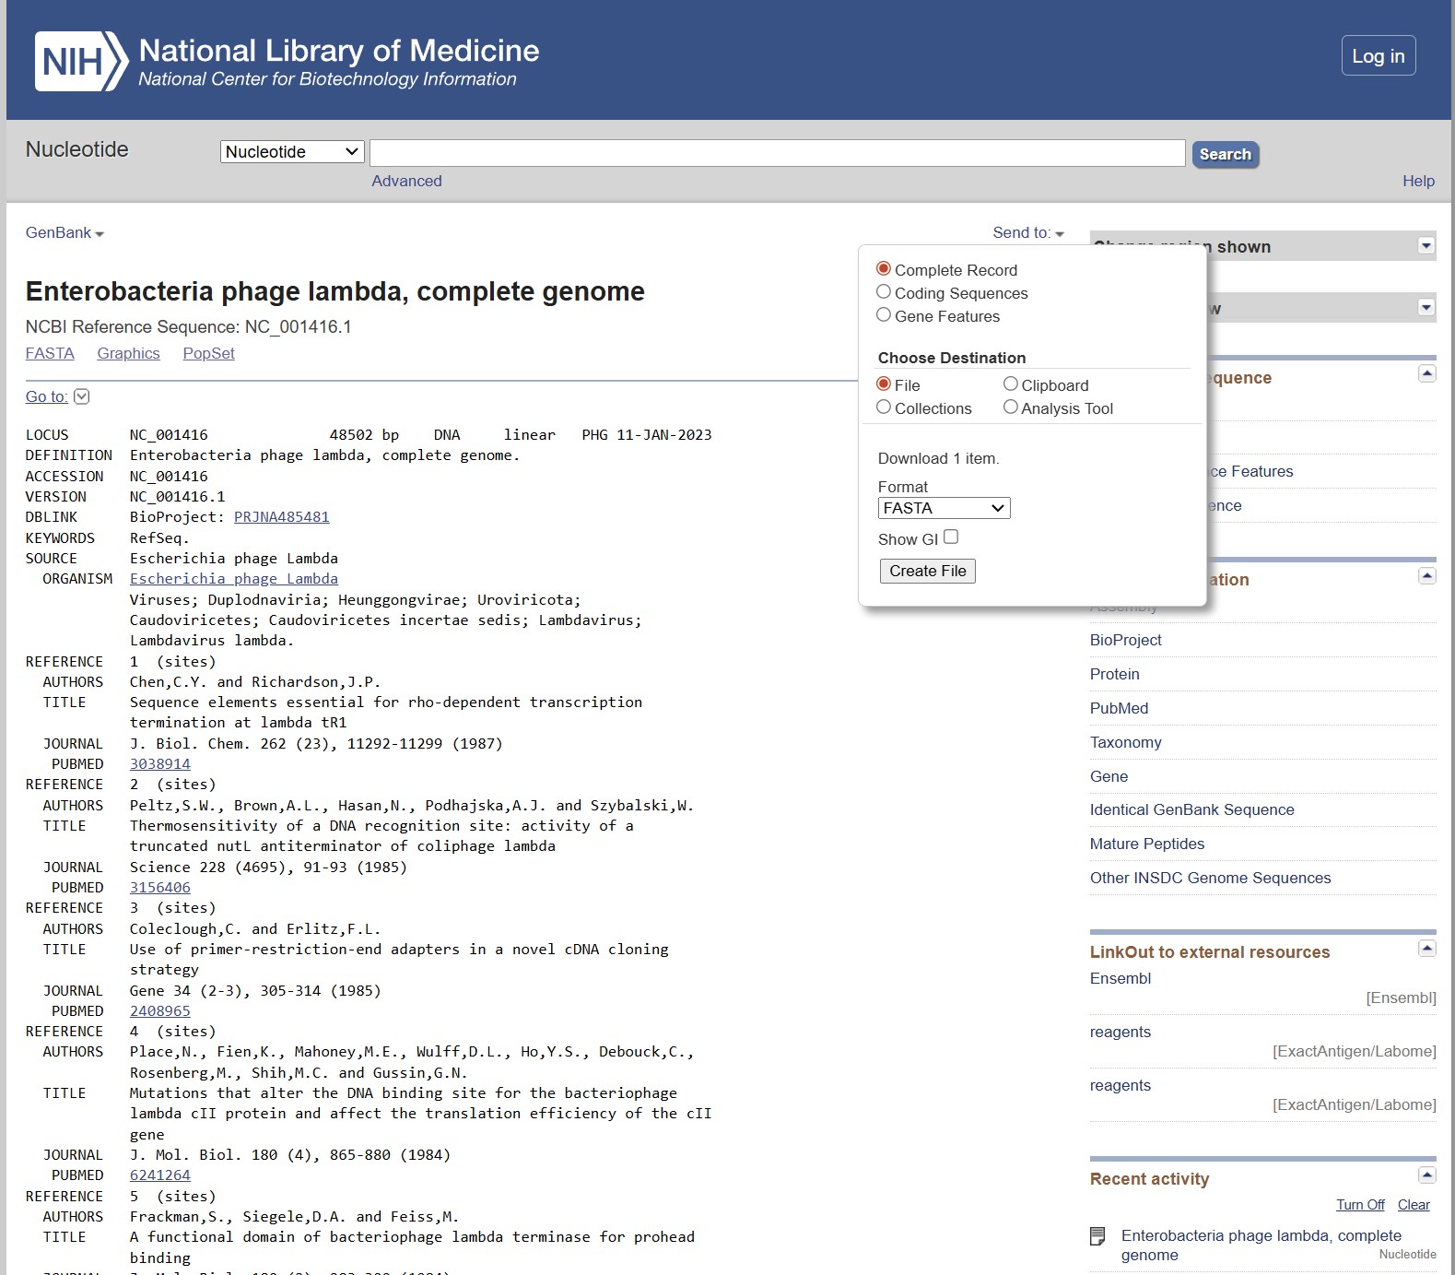Viewport: 1455px width, 1275px height.
Task: Expand the Change region shown panel
Action: coord(1426,245)
